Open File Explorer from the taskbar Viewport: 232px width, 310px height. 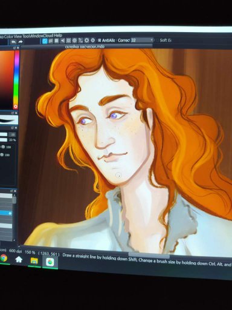[34, 260]
